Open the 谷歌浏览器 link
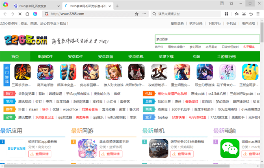 tap(26, 94)
